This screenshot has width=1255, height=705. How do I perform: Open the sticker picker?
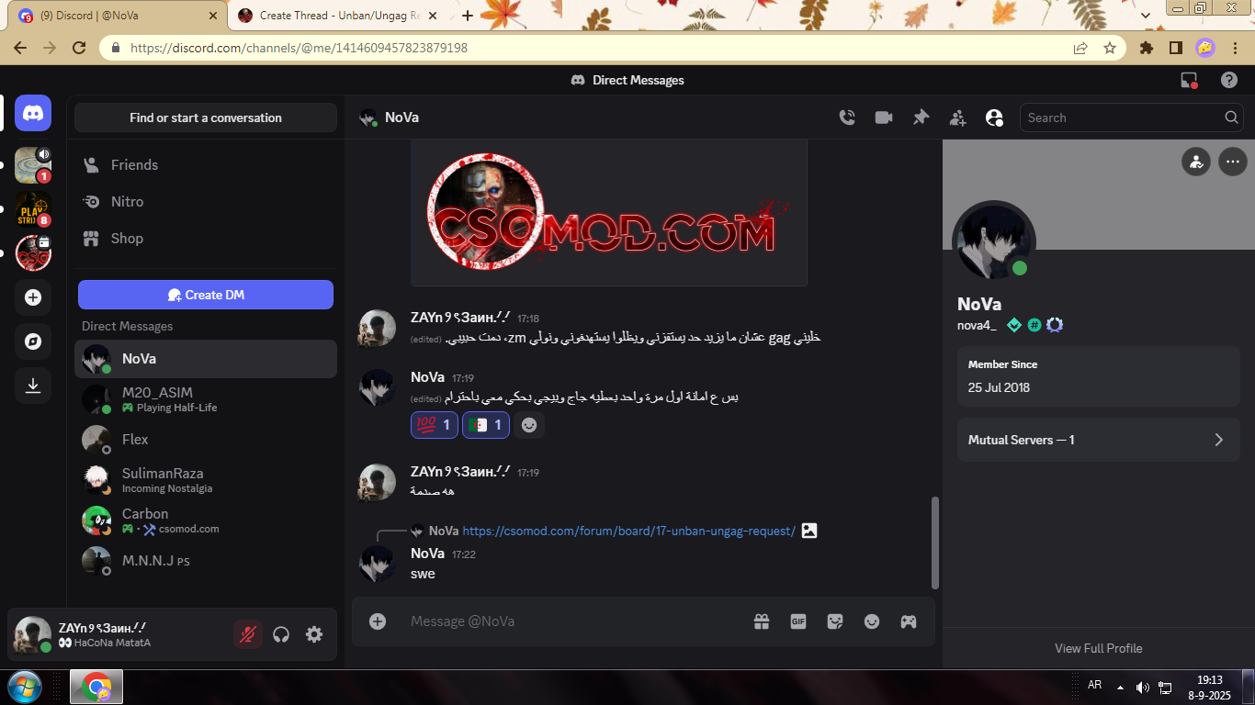835,621
